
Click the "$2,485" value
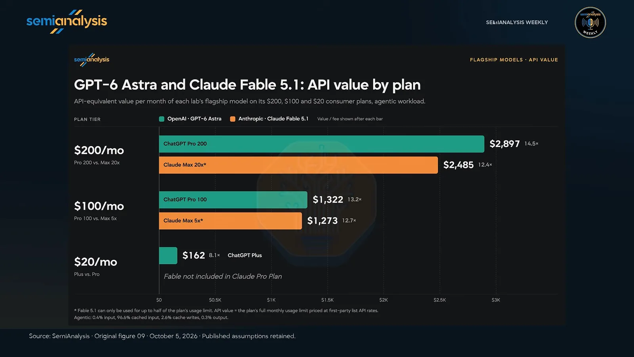[x=458, y=165]
